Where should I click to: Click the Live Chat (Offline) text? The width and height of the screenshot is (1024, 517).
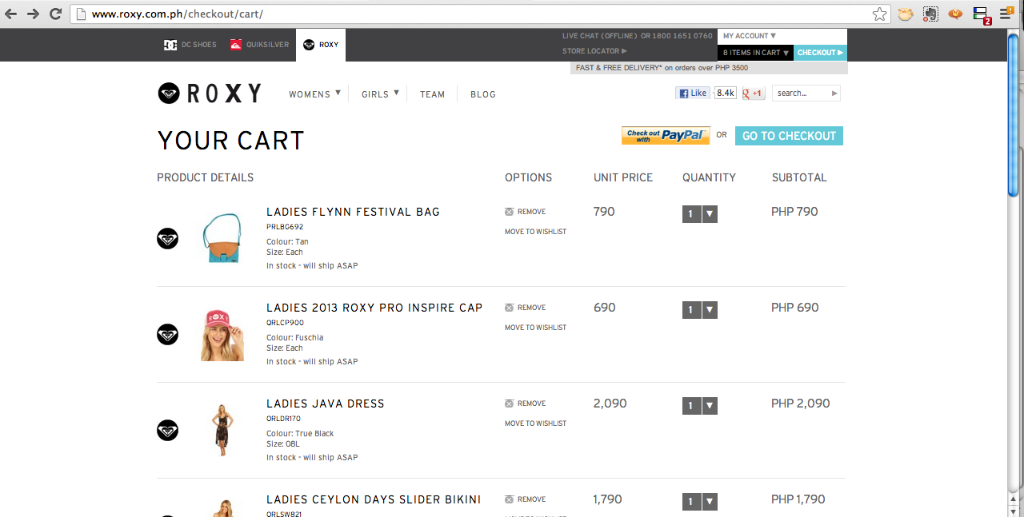(x=599, y=36)
